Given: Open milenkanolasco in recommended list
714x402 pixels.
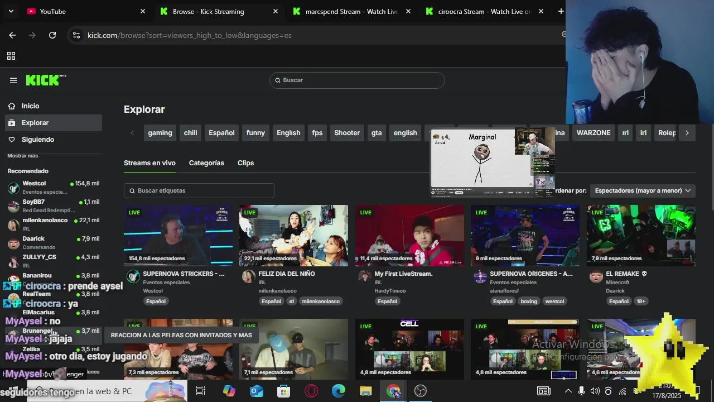Looking at the screenshot, I should point(54,224).
